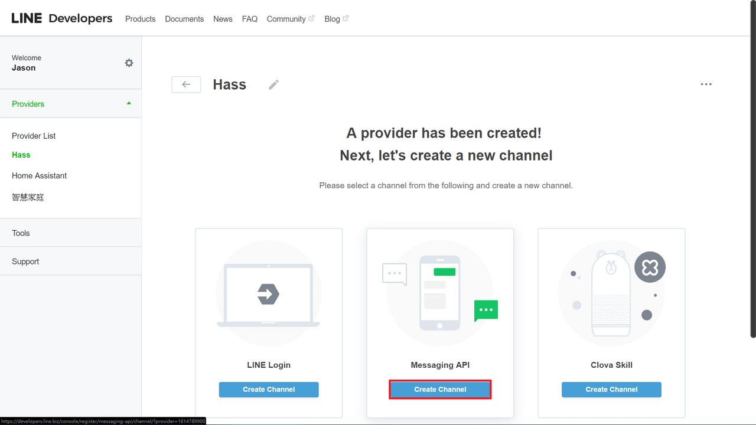
Task: Create Channel for LINE Login
Action: coord(269,390)
